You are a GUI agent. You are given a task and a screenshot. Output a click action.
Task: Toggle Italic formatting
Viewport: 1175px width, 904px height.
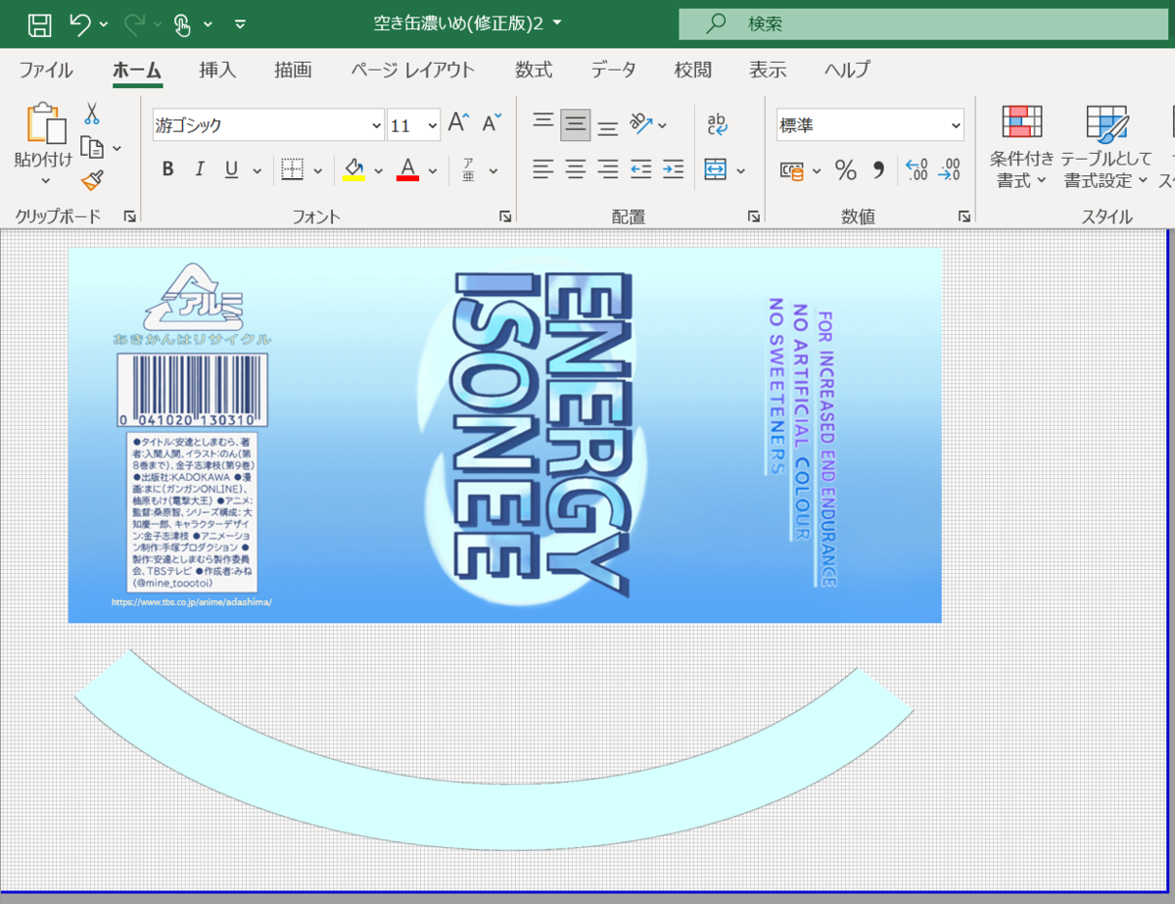tap(200, 169)
